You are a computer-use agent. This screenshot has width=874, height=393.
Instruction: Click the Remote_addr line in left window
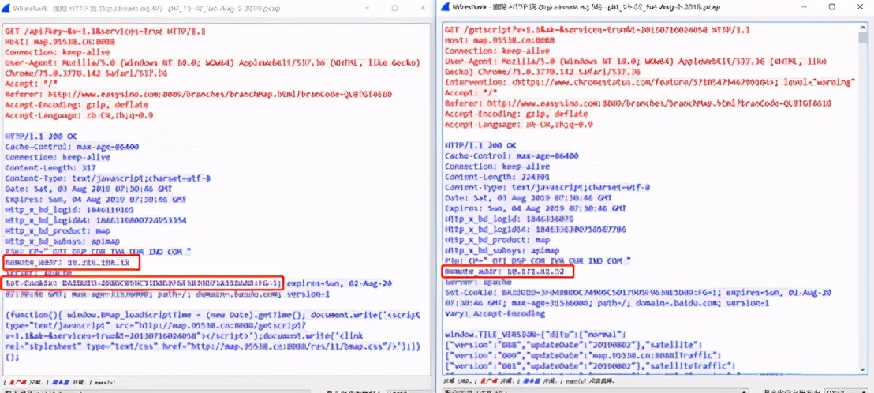(x=68, y=262)
